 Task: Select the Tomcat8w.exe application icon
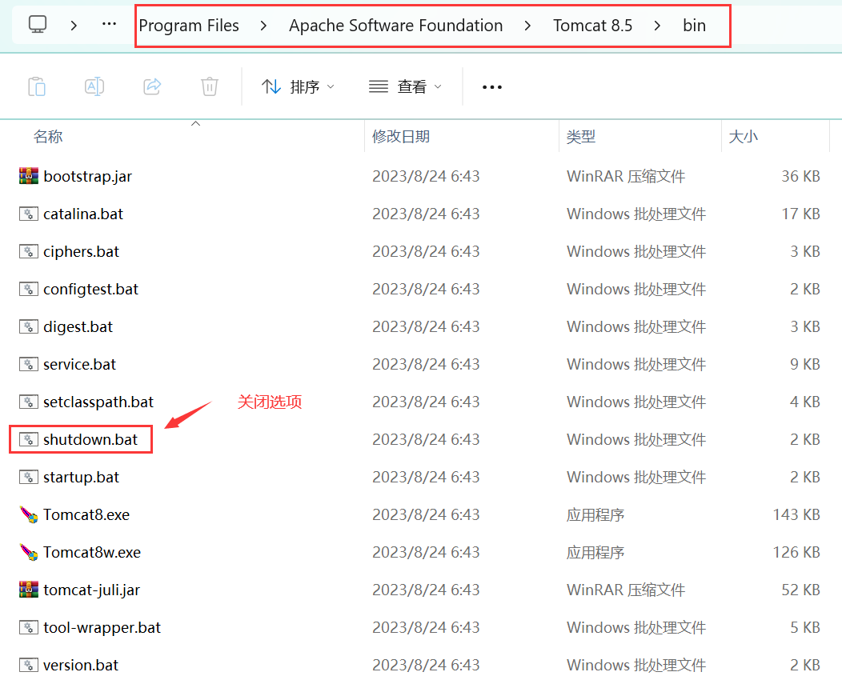coord(29,552)
